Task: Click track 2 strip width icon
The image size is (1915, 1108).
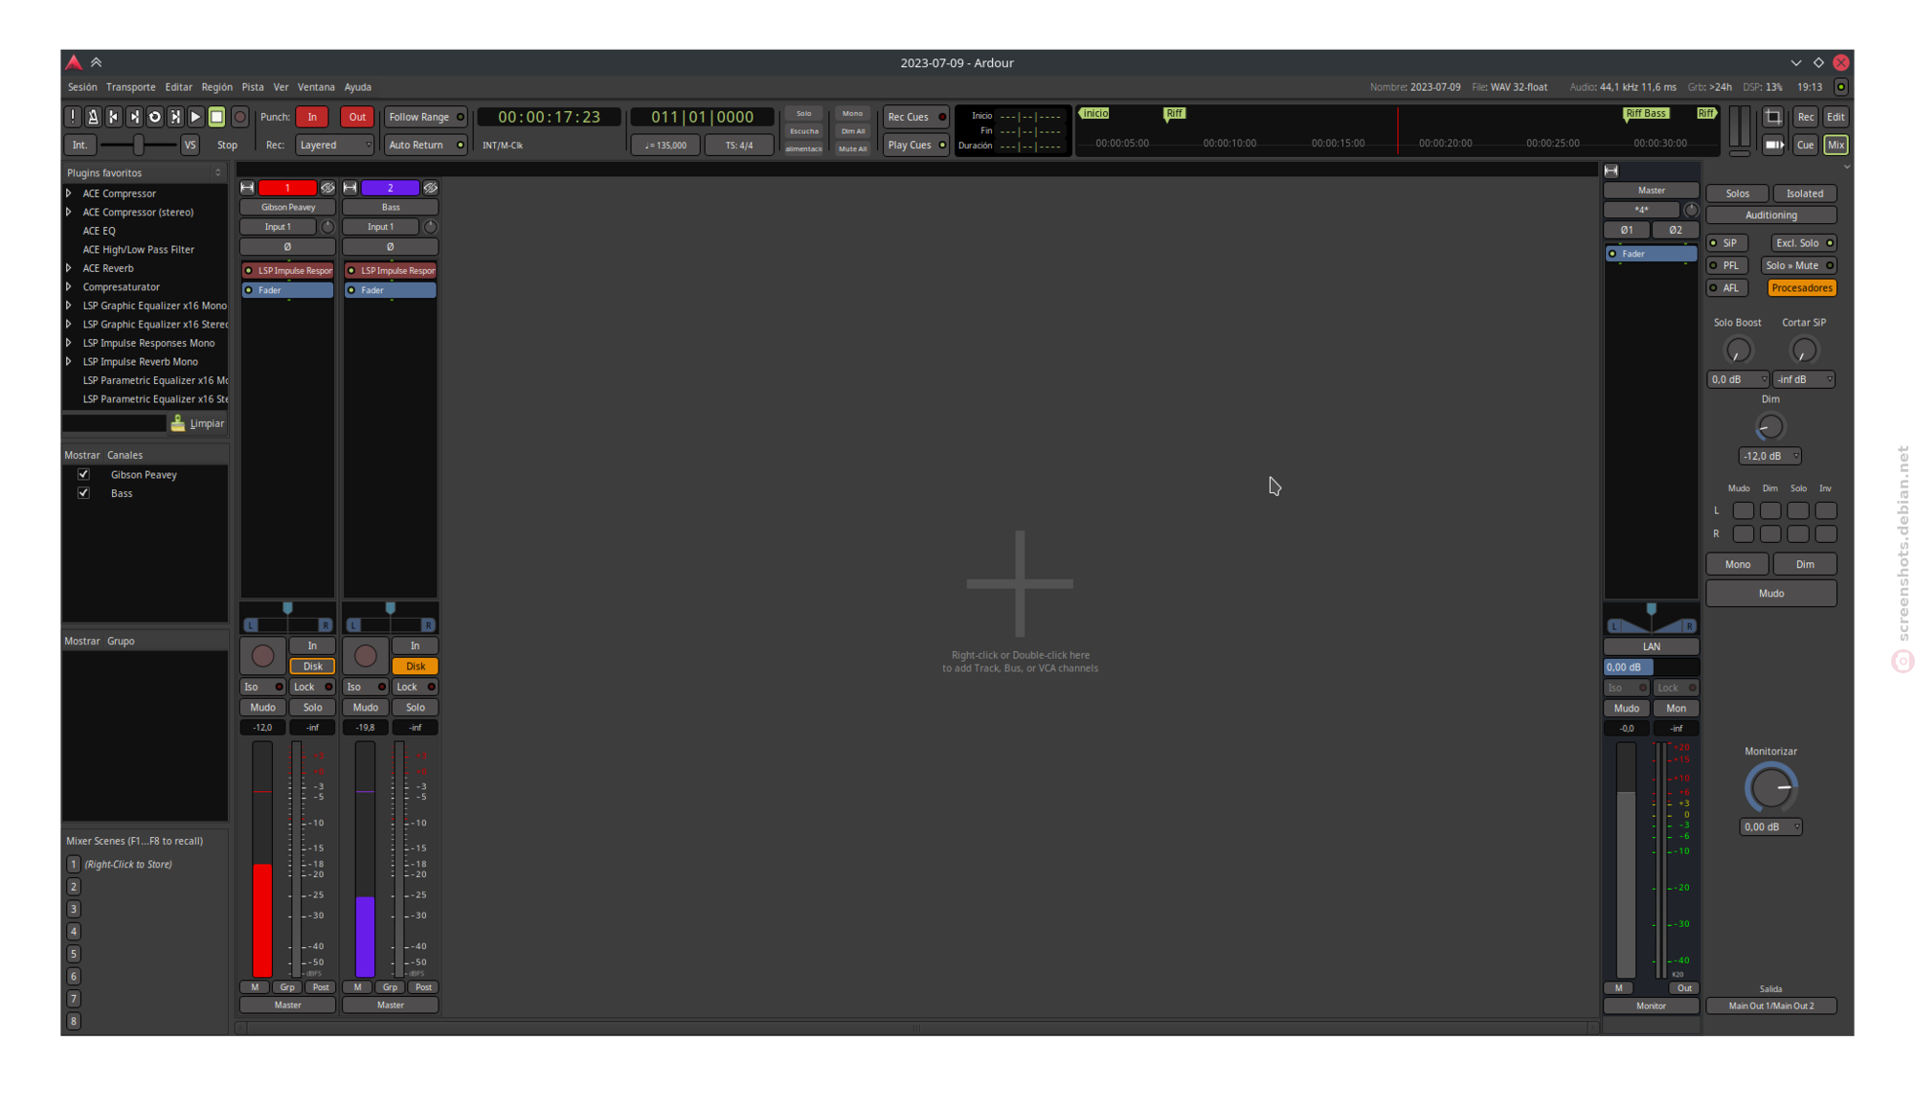Action: tap(350, 188)
